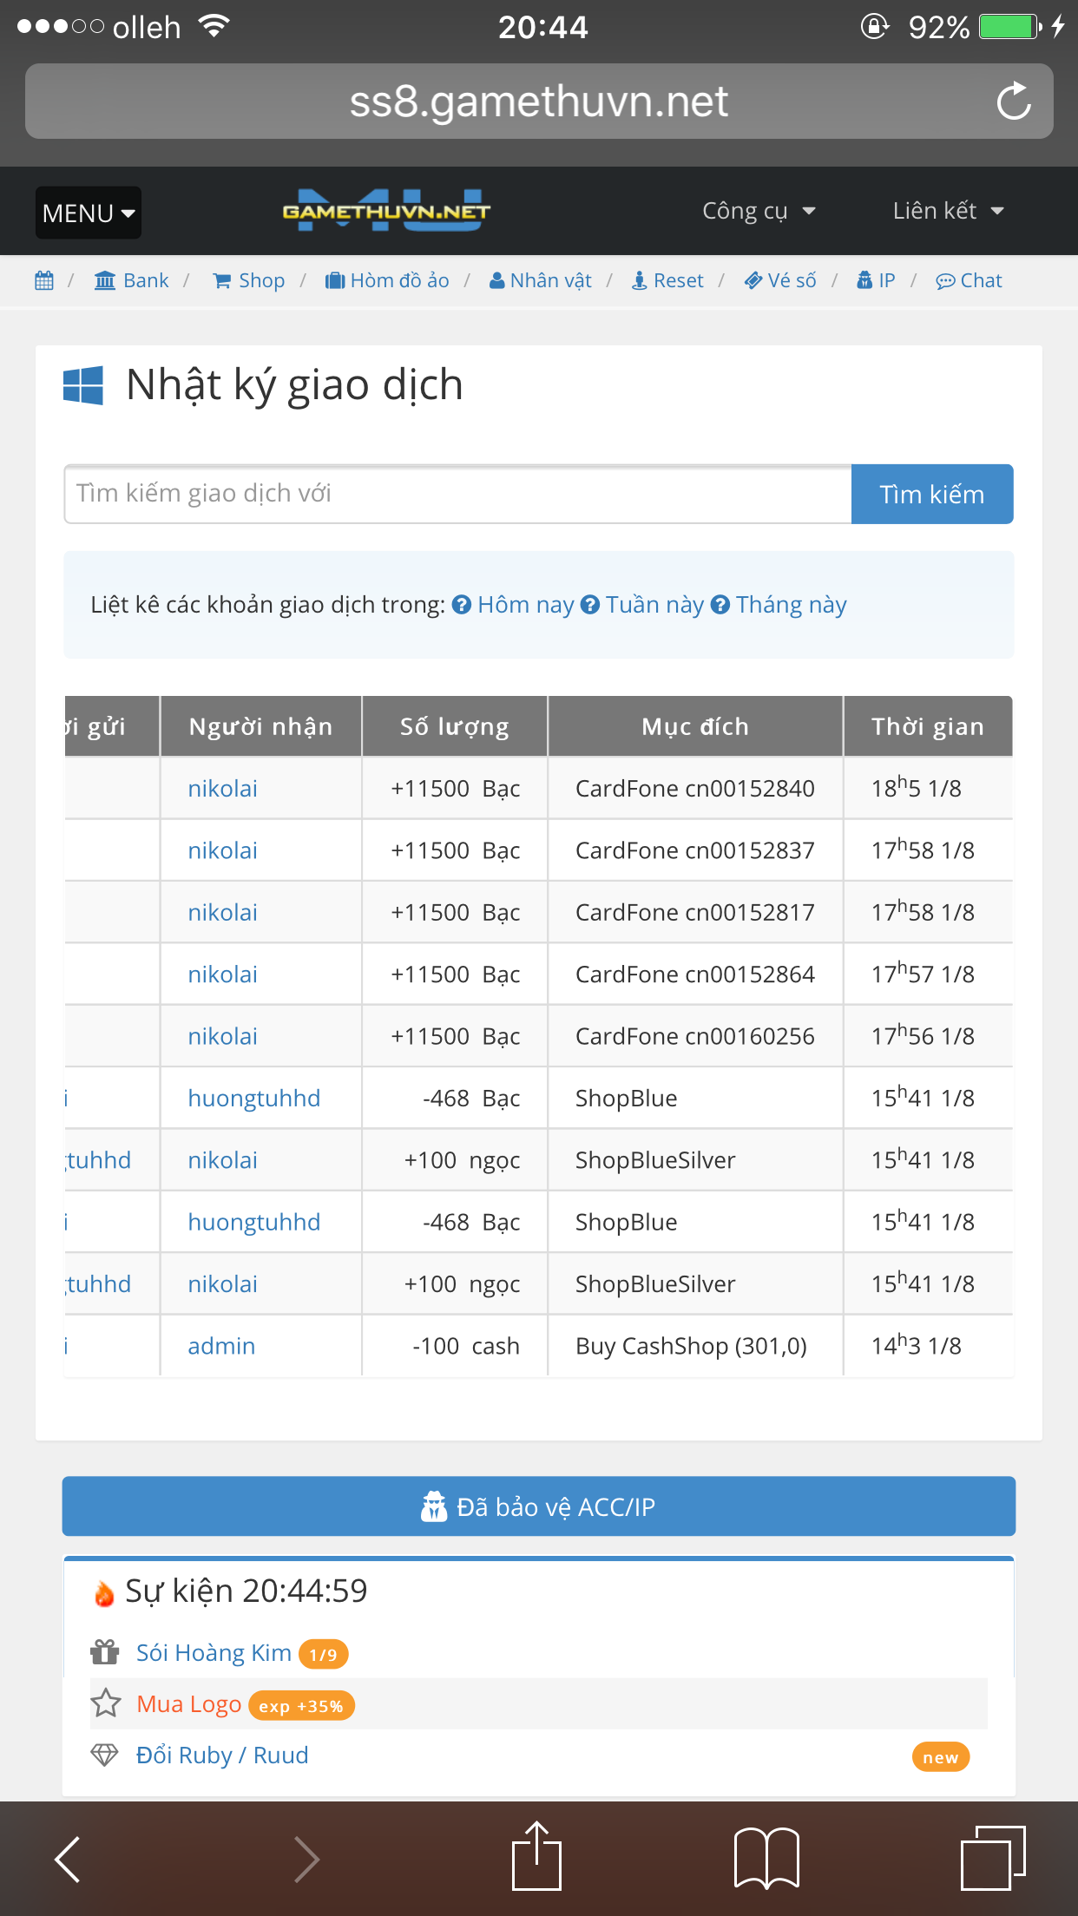Reload the page with the refresh icon
1078x1916 pixels.
pos(1013,102)
